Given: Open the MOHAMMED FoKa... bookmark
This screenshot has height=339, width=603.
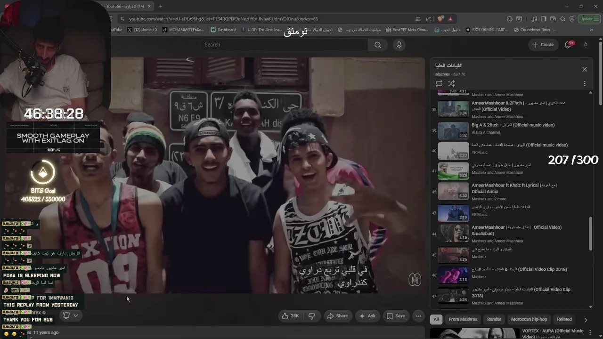Looking at the screenshot, I should click(x=183, y=30).
